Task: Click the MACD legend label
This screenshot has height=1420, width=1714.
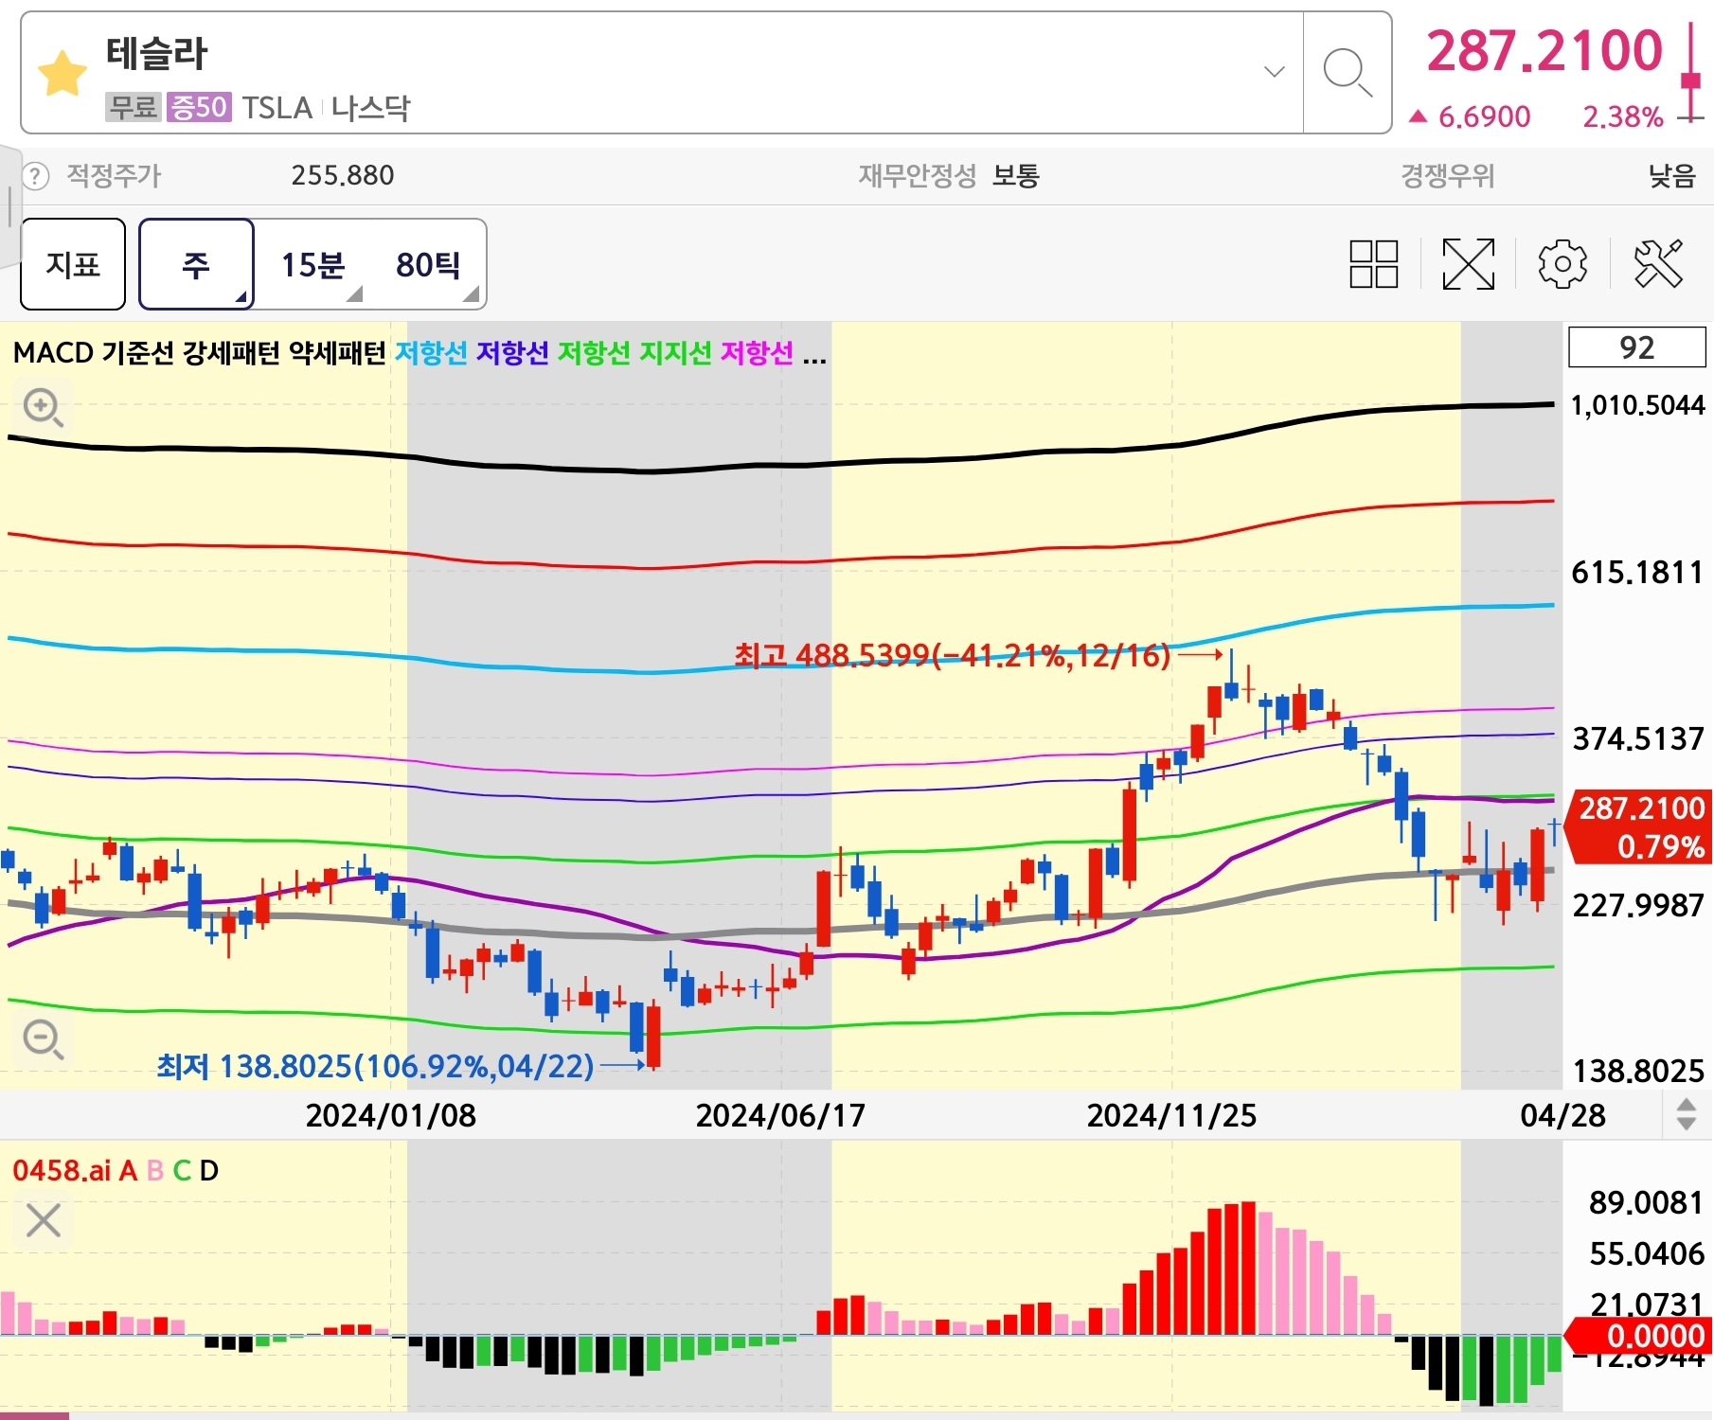Action: pos(53,353)
